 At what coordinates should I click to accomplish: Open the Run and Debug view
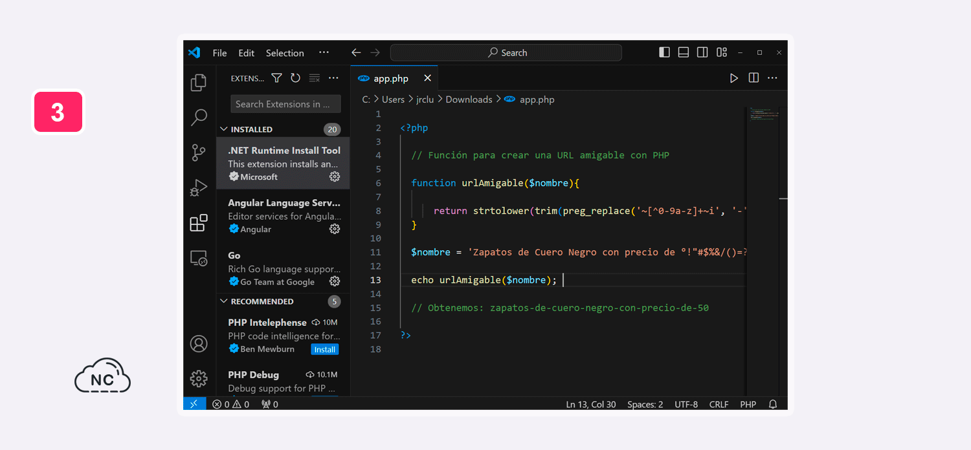point(199,187)
